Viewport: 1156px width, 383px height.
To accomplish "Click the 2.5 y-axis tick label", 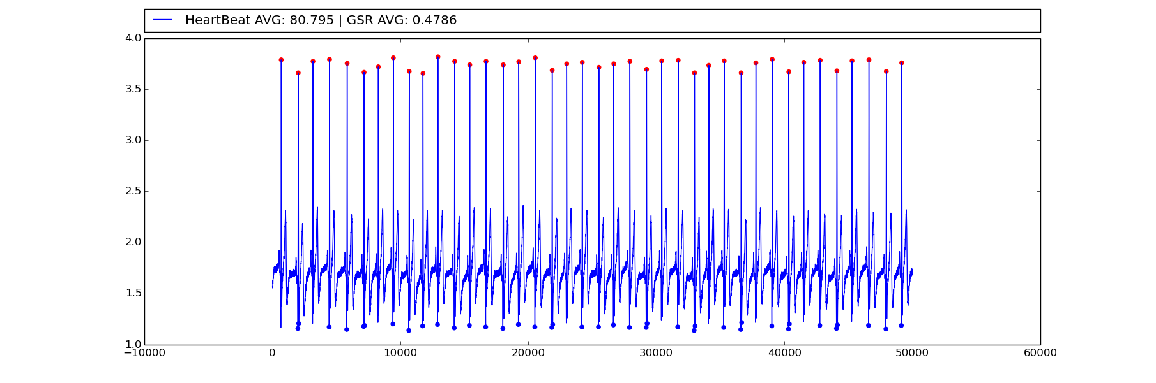I will click(x=133, y=191).
